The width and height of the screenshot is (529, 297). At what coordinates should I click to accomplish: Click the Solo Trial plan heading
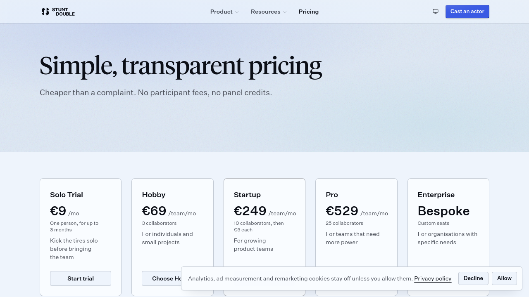(67, 195)
